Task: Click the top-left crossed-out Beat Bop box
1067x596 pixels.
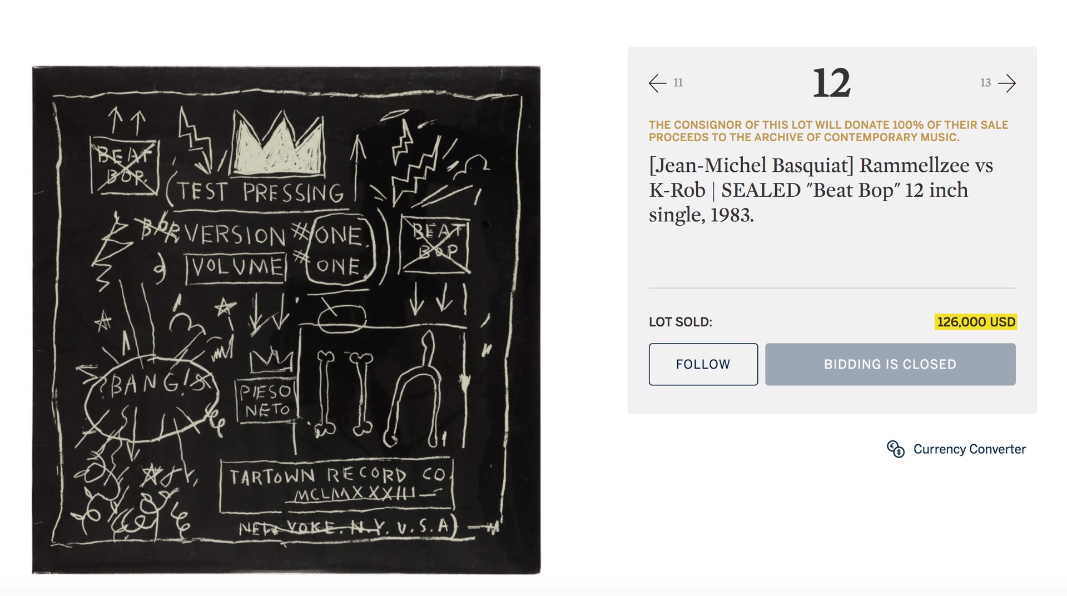Action: [x=125, y=166]
